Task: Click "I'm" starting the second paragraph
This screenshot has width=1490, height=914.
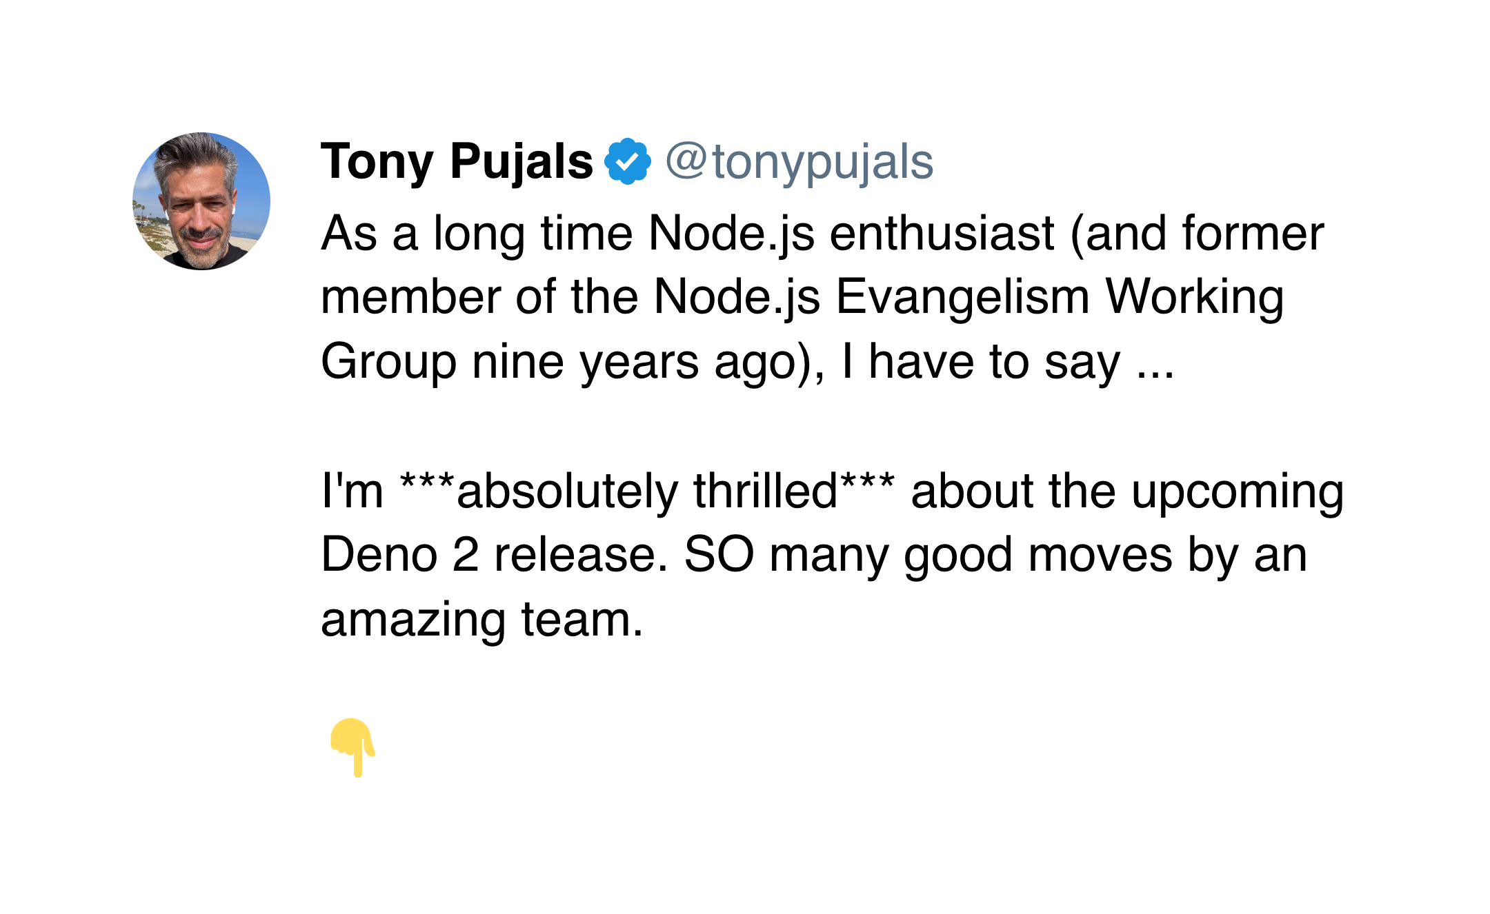Action: point(352,491)
